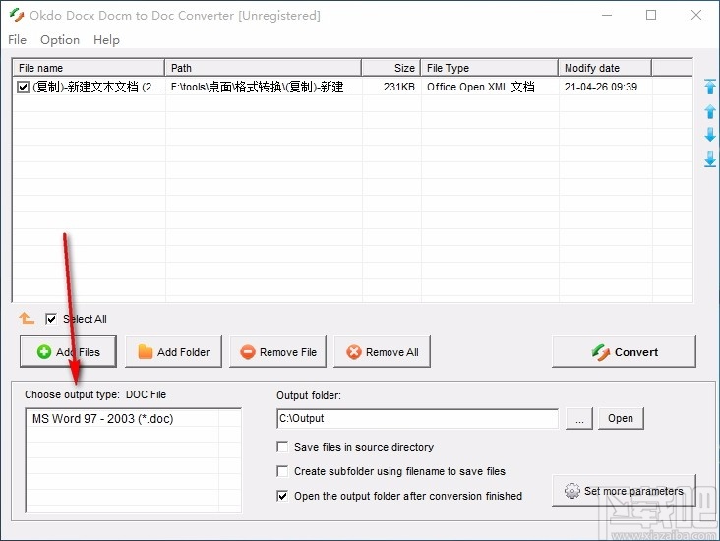
Task: Move selected file up one position
Action: click(710, 111)
